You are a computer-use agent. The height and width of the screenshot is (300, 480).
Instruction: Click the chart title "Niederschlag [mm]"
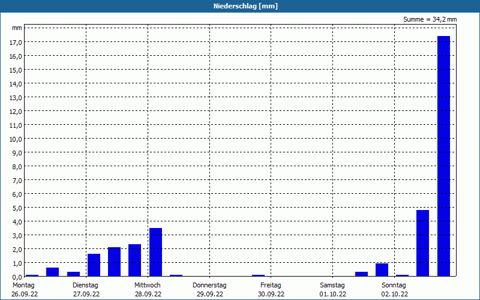coord(245,6)
